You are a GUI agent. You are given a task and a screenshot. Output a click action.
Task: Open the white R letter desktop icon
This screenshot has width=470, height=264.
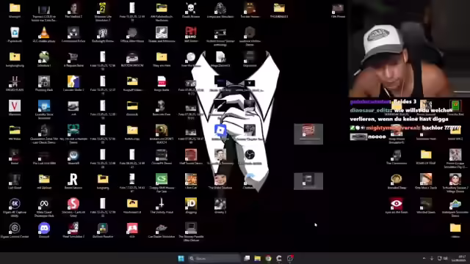pos(73,179)
